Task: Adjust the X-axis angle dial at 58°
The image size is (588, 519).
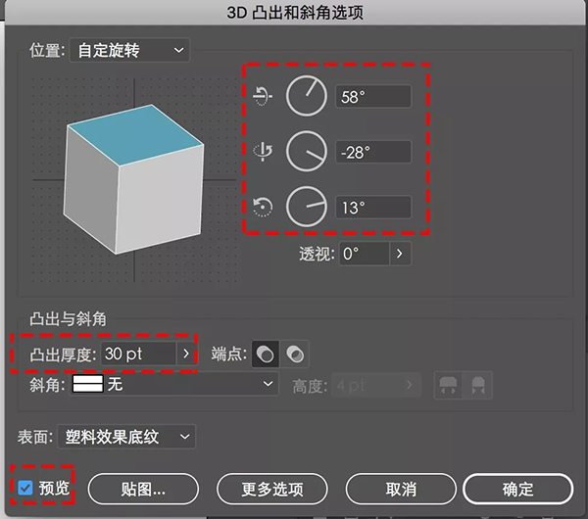Action: (307, 96)
